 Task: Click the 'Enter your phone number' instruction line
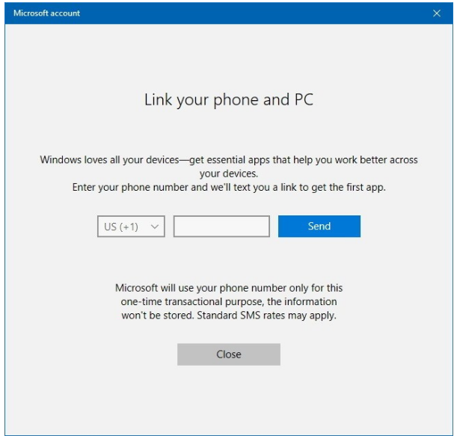click(228, 187)
